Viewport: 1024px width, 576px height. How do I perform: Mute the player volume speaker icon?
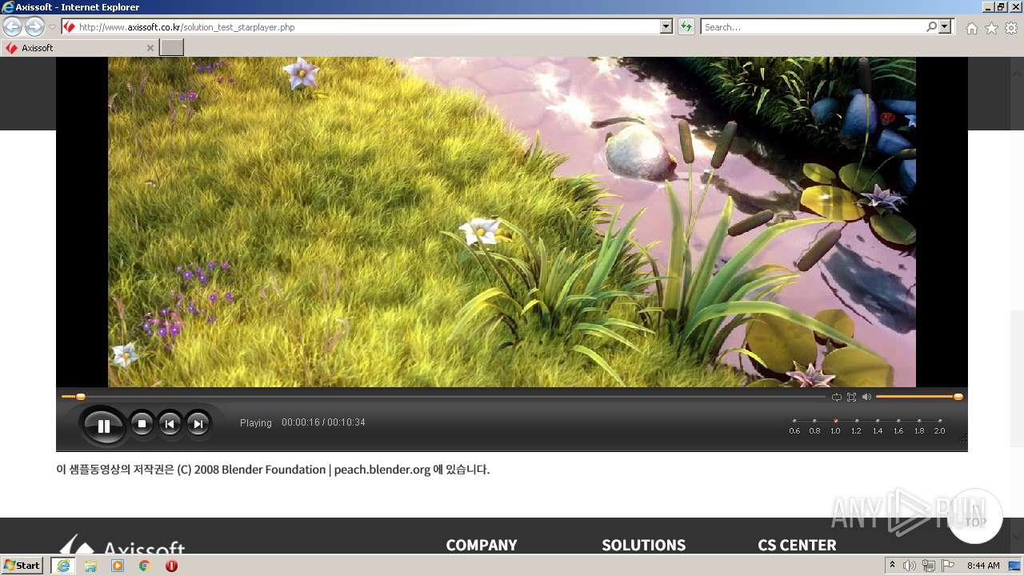[x=866, y=397]
